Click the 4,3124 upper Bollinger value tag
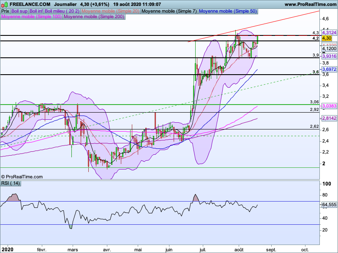The image size is (338, 253). (x=329, y=33)
